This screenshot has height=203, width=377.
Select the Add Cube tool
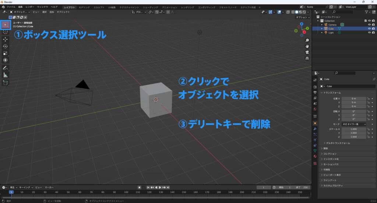tap(5, 83)
